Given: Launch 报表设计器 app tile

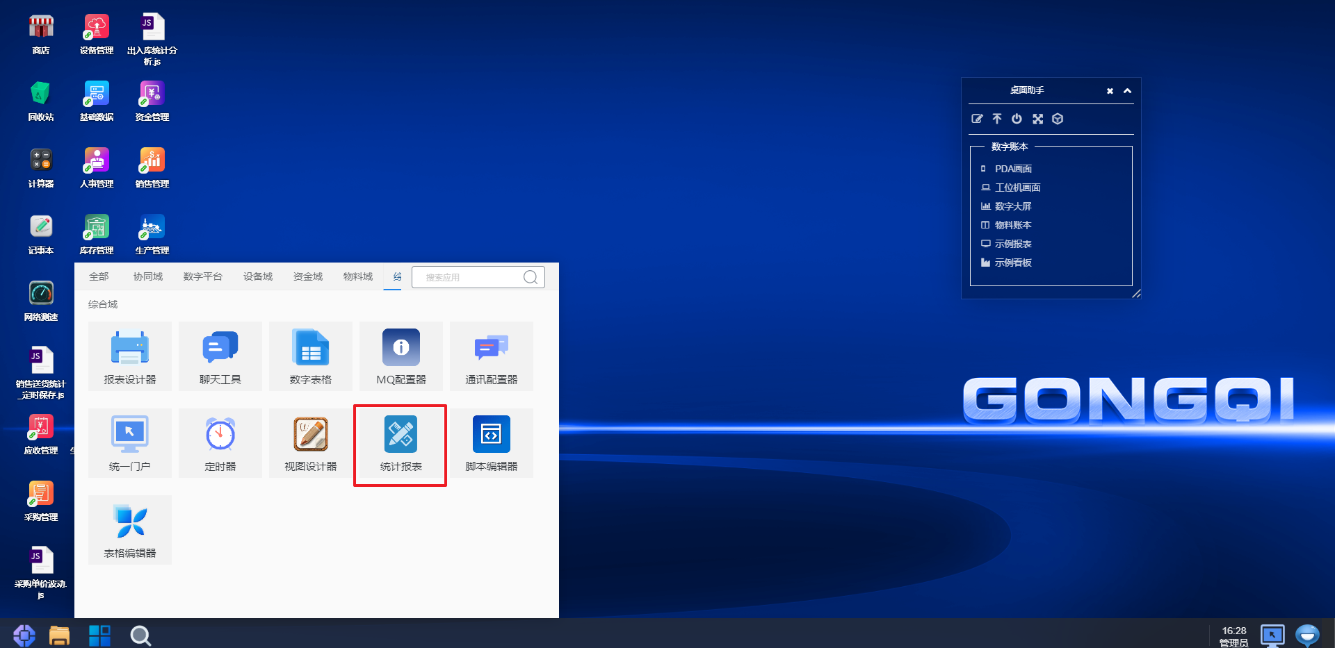Looking at the screenshot, I should [130, 356].
